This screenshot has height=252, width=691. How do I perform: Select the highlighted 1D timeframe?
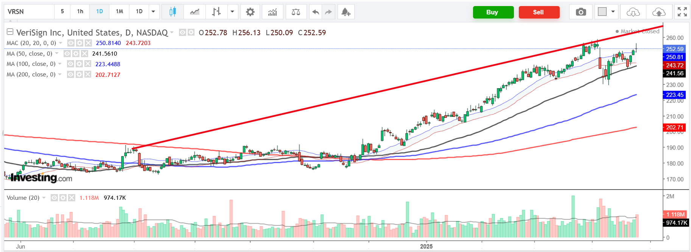100,12
